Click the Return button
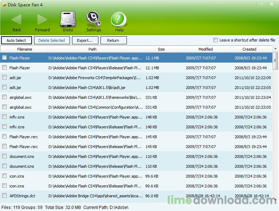 [113, 40]
